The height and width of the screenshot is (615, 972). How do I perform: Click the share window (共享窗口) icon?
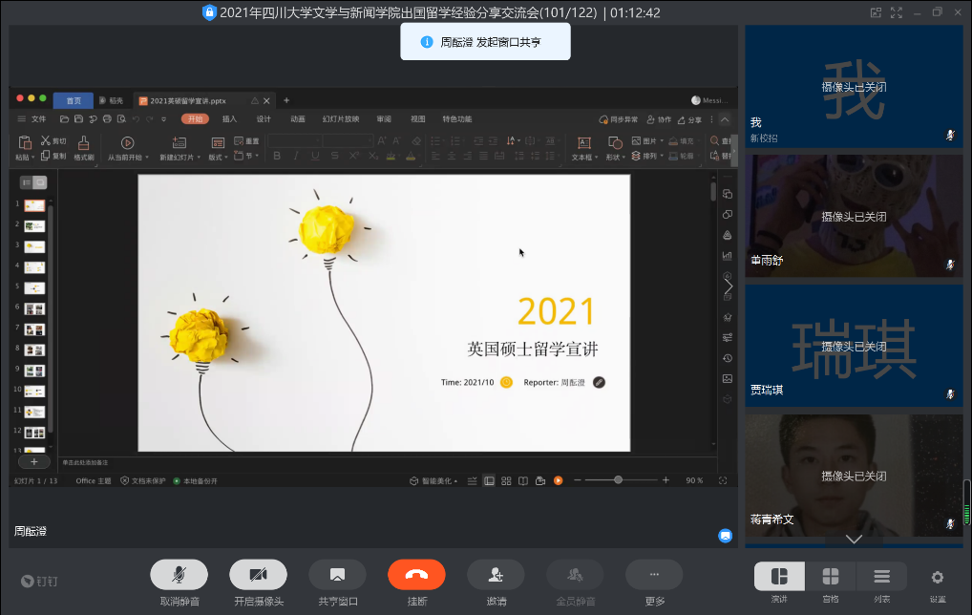pyautogui.click(x=337, y=574)
